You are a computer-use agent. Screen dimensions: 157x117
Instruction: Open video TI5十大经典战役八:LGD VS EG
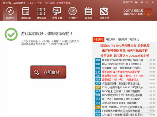(x=123, y=87)
